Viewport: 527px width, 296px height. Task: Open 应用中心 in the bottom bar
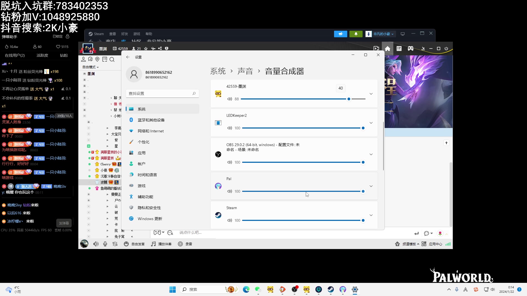(432, 244)
